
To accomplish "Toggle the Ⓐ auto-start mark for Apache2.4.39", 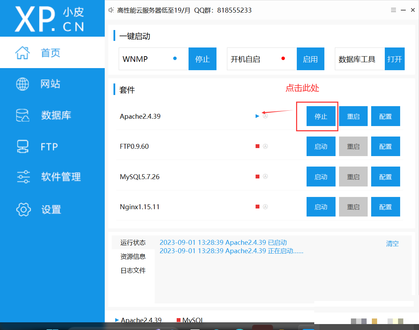I will coord(265,116).
